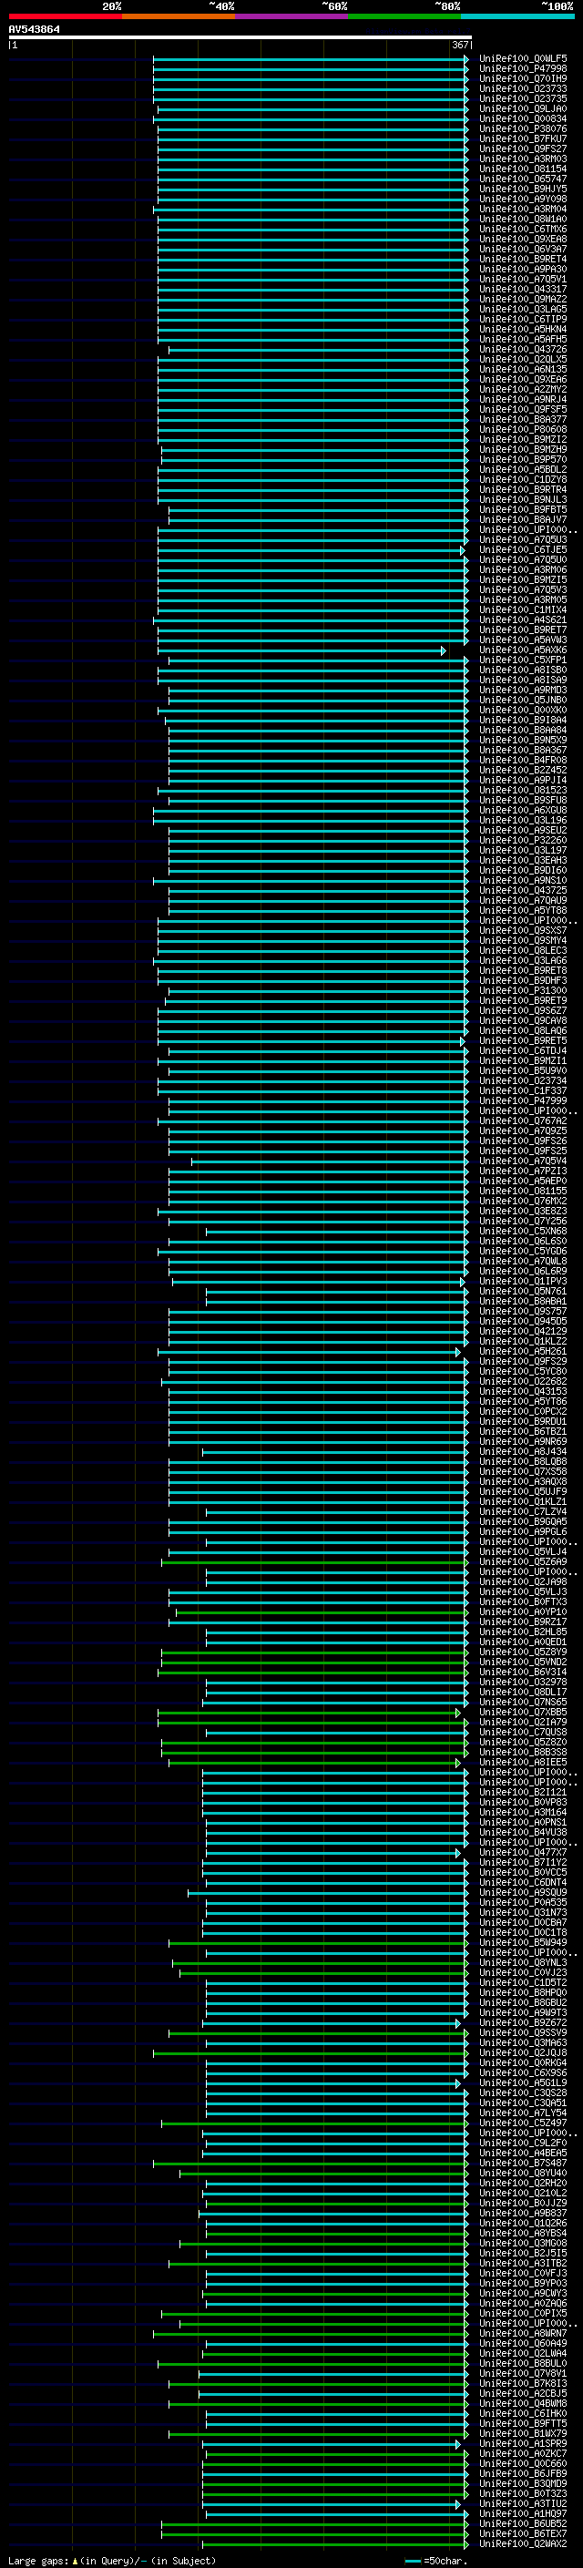The image size is (583, 2568).
Task: Click label UniRef100_A7QAU9
Action: (x=523, y=900)
